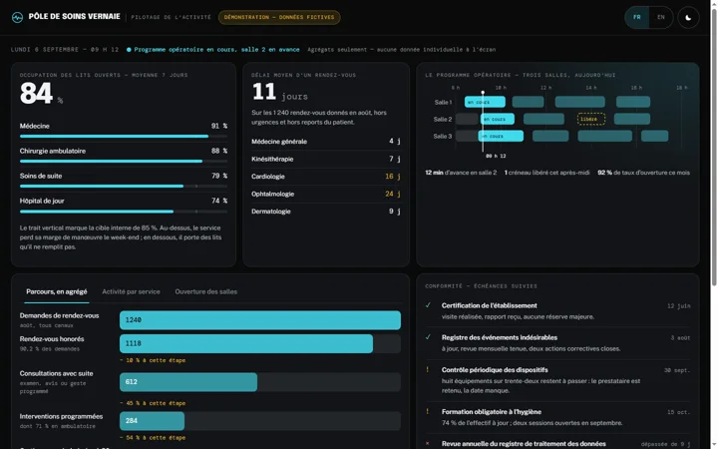
Task: Click the 3 août deadline date
Action: click(x=680, y=338)
